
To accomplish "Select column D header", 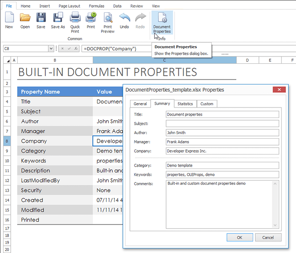I will [x=249, y=60].
